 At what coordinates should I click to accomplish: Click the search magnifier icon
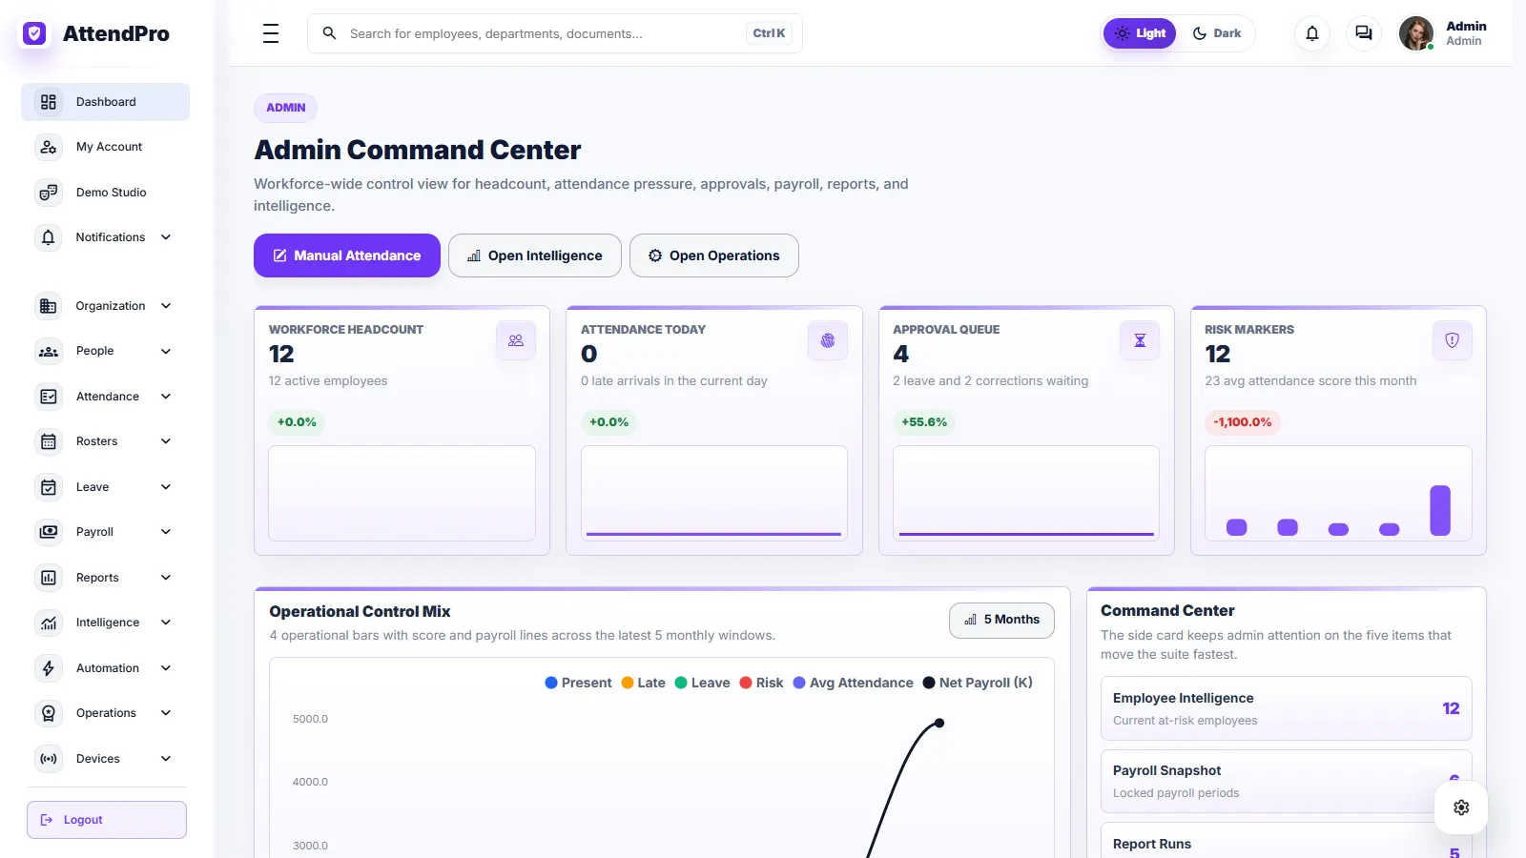(x=329, y=33)
